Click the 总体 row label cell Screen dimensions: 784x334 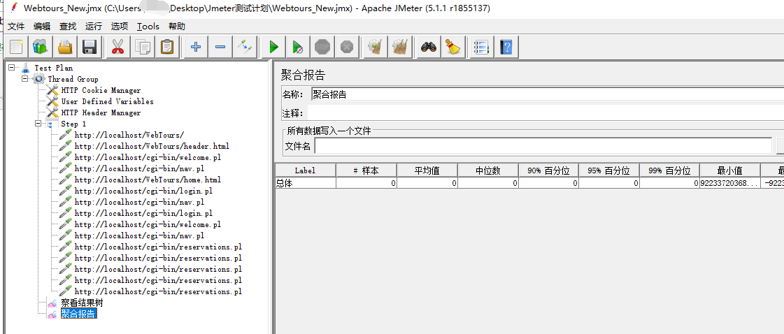(x=305, y=183)
